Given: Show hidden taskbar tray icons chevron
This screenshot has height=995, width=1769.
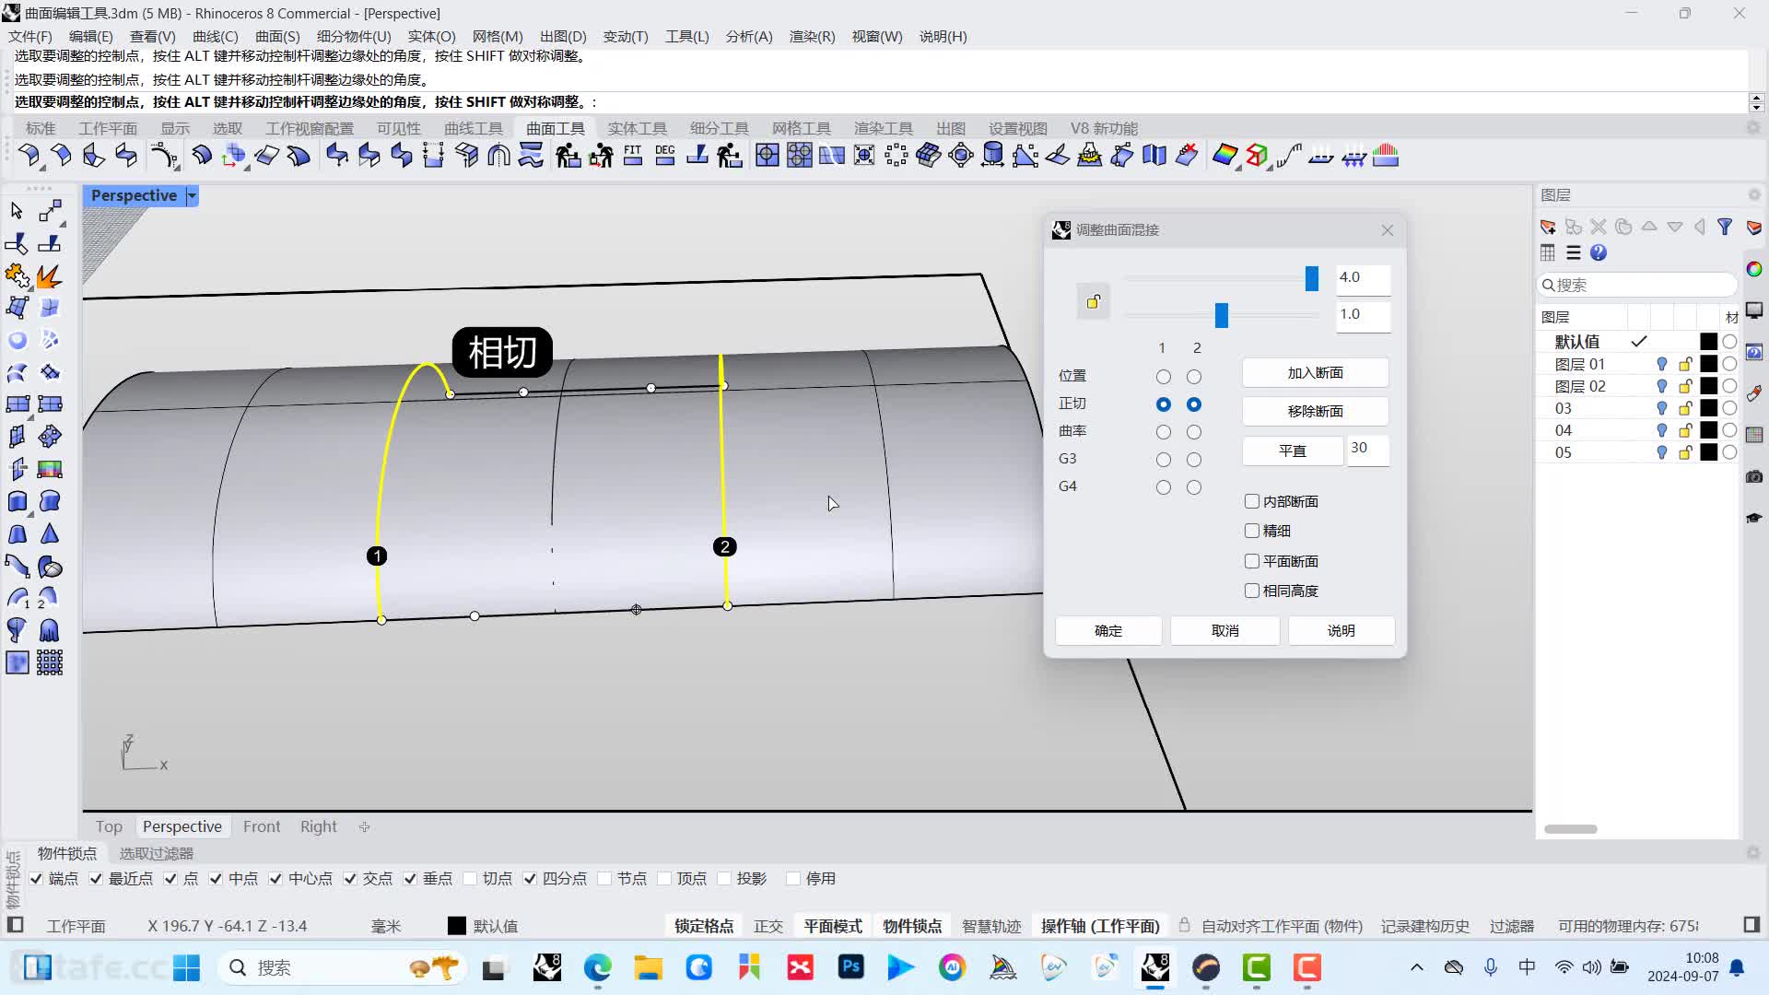Looking at the screenshot, I should tap(1417, 967).
